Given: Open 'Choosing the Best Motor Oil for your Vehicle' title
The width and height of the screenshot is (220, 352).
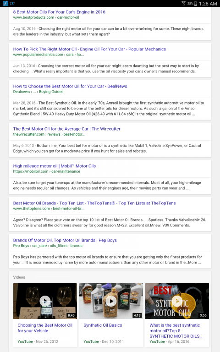Looking at the screenshot, I should point(45,328).
